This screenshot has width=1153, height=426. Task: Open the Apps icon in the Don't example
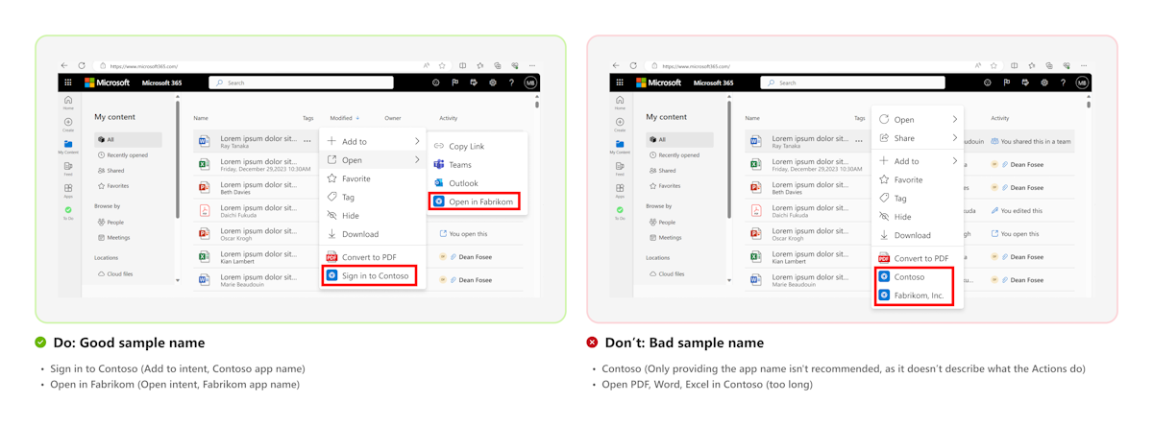tap(620, 190)
